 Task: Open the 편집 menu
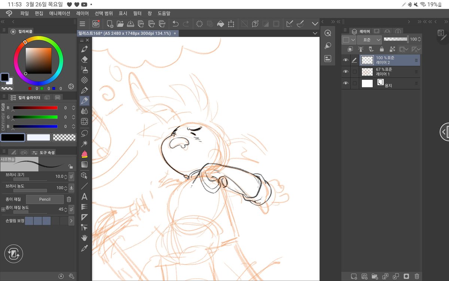(x=39, y=13)
